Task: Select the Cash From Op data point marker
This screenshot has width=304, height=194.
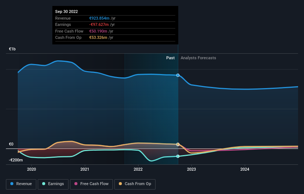Action: tap(178, 144)
